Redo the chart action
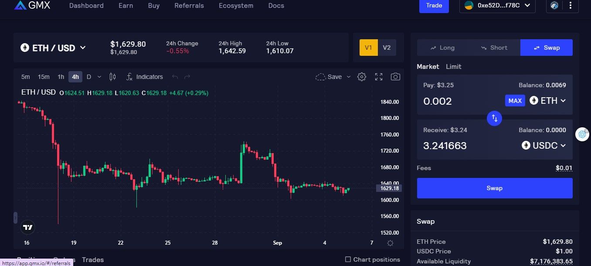591x266 pixels. 187,77
